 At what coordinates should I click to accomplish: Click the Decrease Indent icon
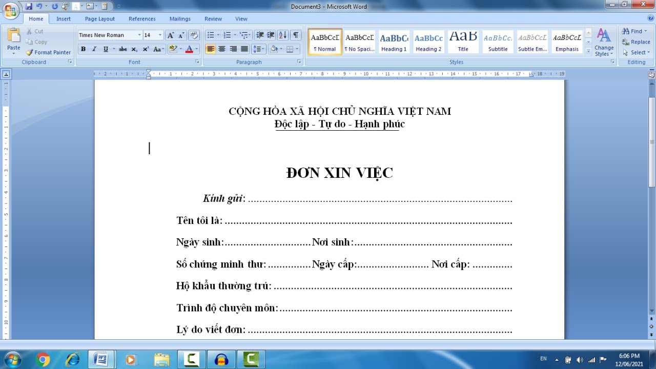(x=260, y=35)
